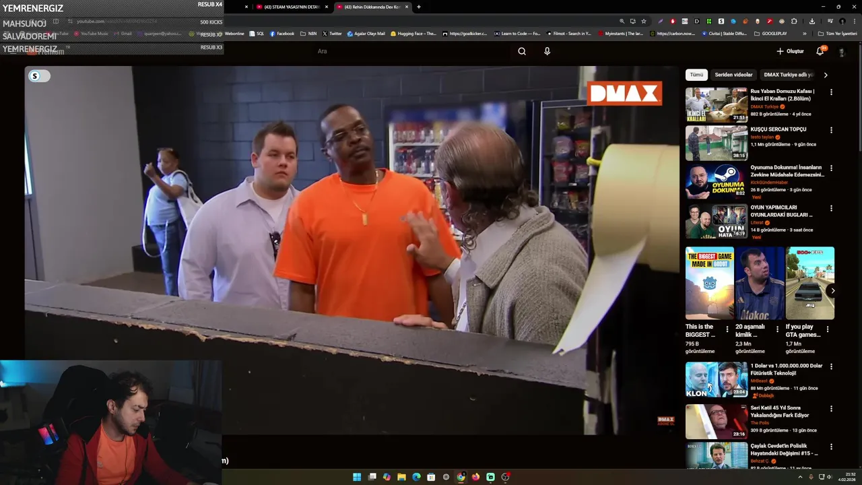Click the main DMAX video player

click(352, 250)
